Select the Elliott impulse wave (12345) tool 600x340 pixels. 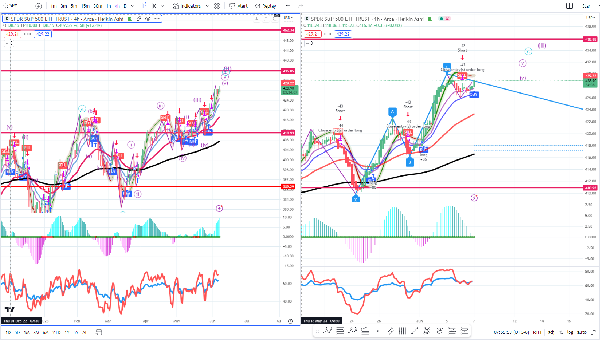click(x=328, y=331)
